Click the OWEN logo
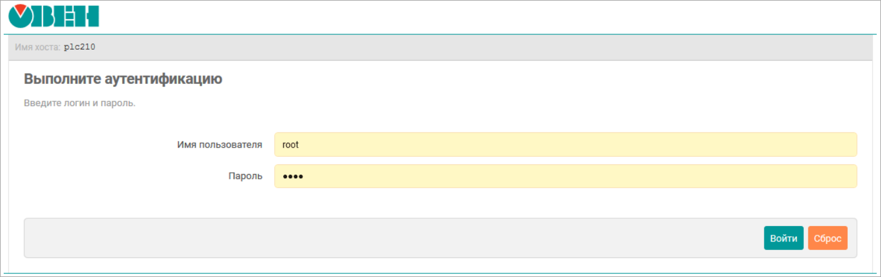The width and height of the screenshot is (881, 277). coord(53,17)
